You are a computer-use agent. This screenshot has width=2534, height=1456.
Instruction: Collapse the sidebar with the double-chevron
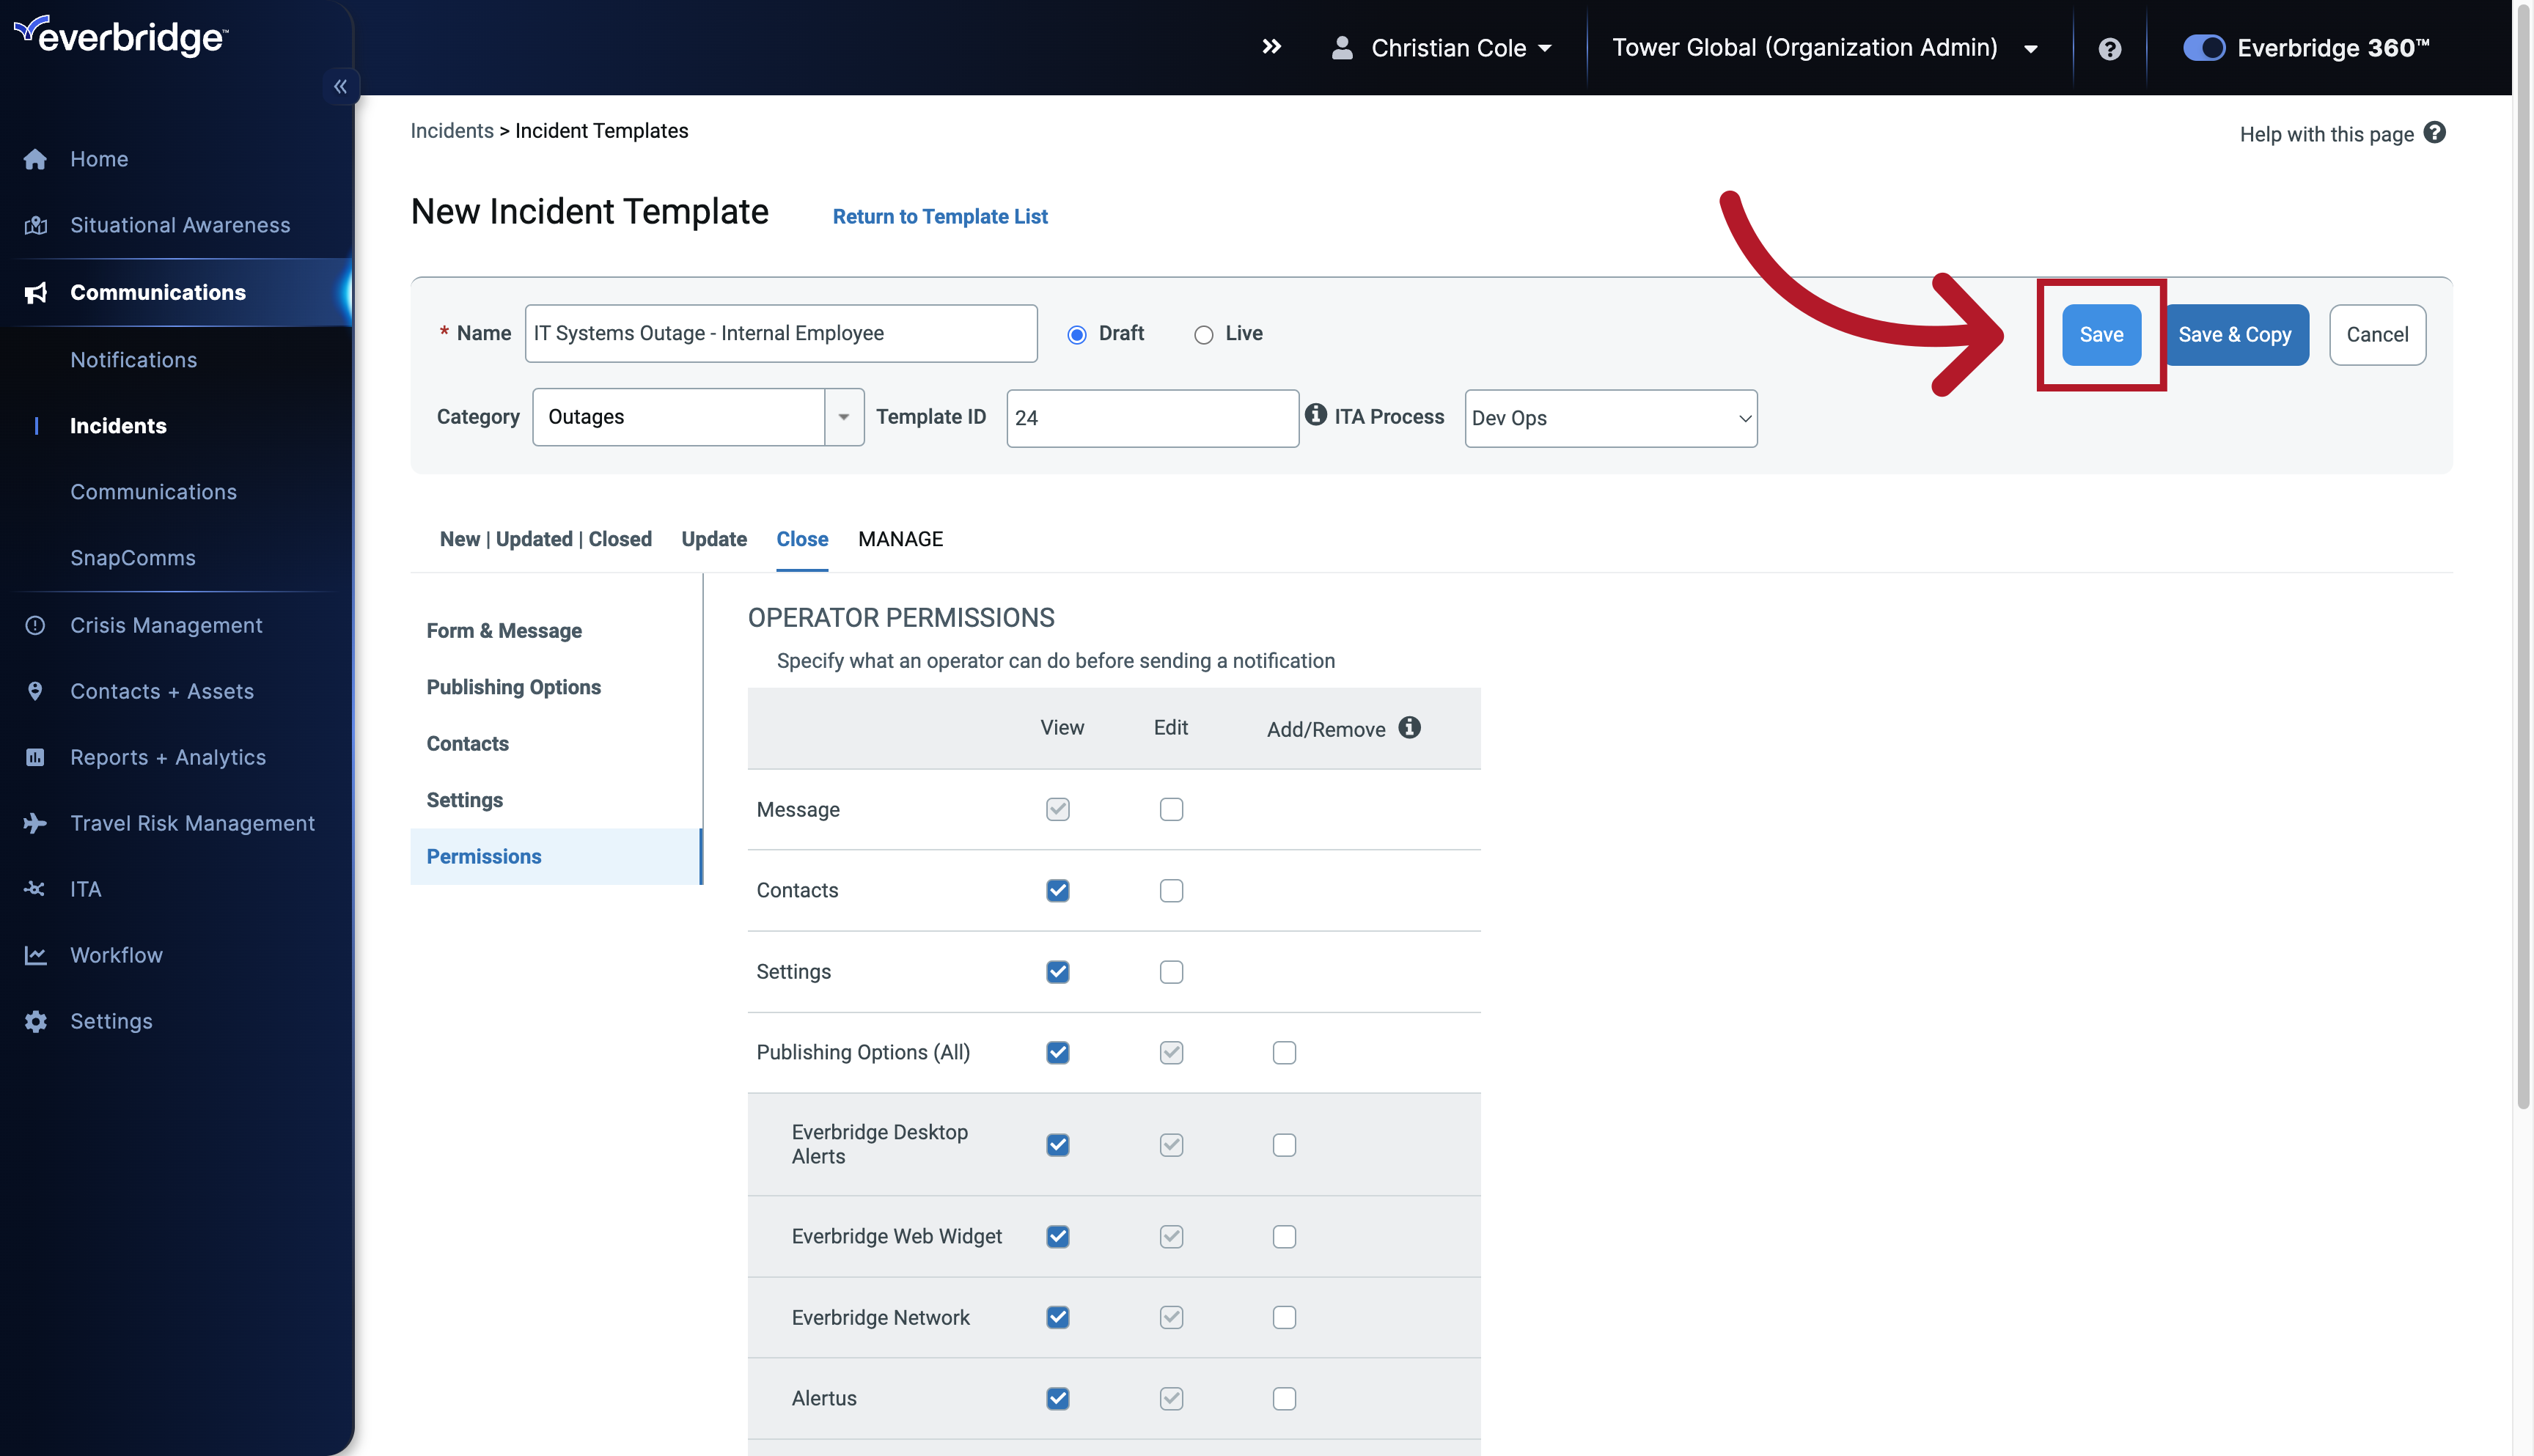[x=340, y=86]
